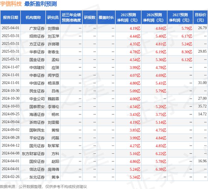Click target price 26.79

[202, 28]
